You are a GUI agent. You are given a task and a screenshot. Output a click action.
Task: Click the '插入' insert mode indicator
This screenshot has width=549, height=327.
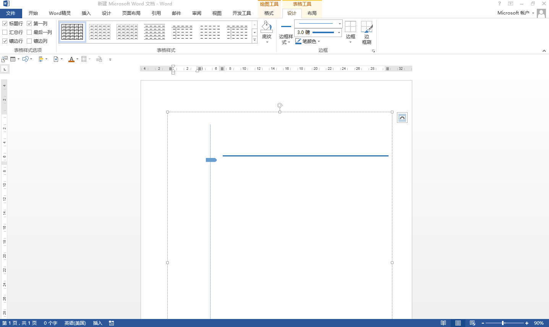tap(98, 323)
